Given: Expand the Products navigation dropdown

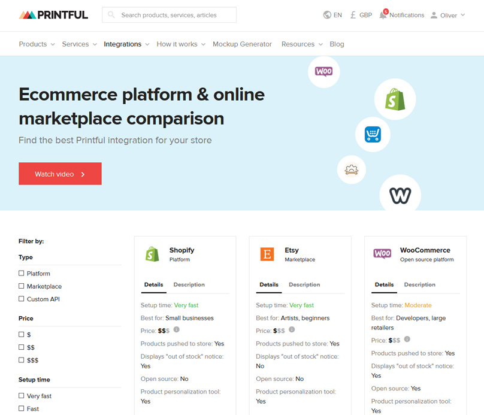Looking at the screenshot, I should pyautogui.click(x=37, y=44).
